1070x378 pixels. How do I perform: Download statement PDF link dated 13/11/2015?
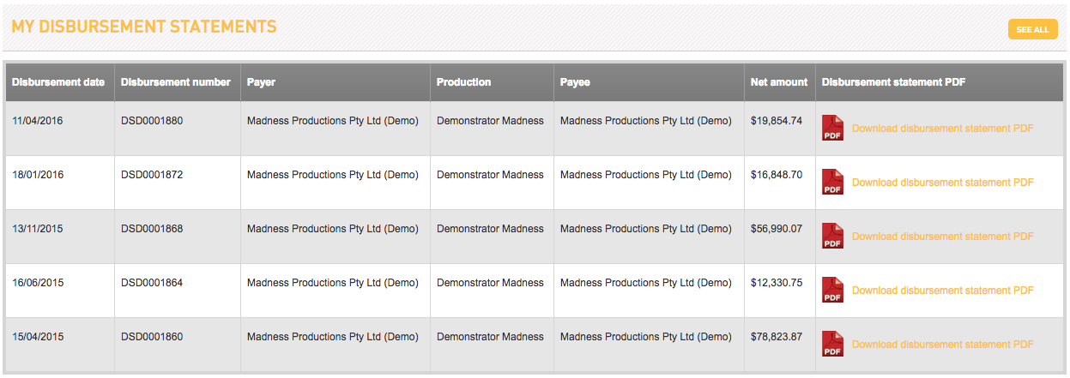click(942, 237)
